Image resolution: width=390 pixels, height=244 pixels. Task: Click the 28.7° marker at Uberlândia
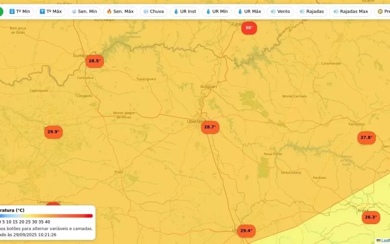(x=210, y=127)
